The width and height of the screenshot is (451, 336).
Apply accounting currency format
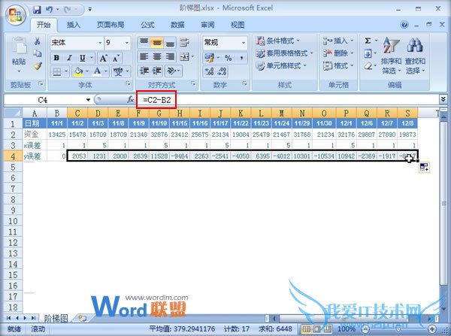pyautogui.click(x=209, y=58)
